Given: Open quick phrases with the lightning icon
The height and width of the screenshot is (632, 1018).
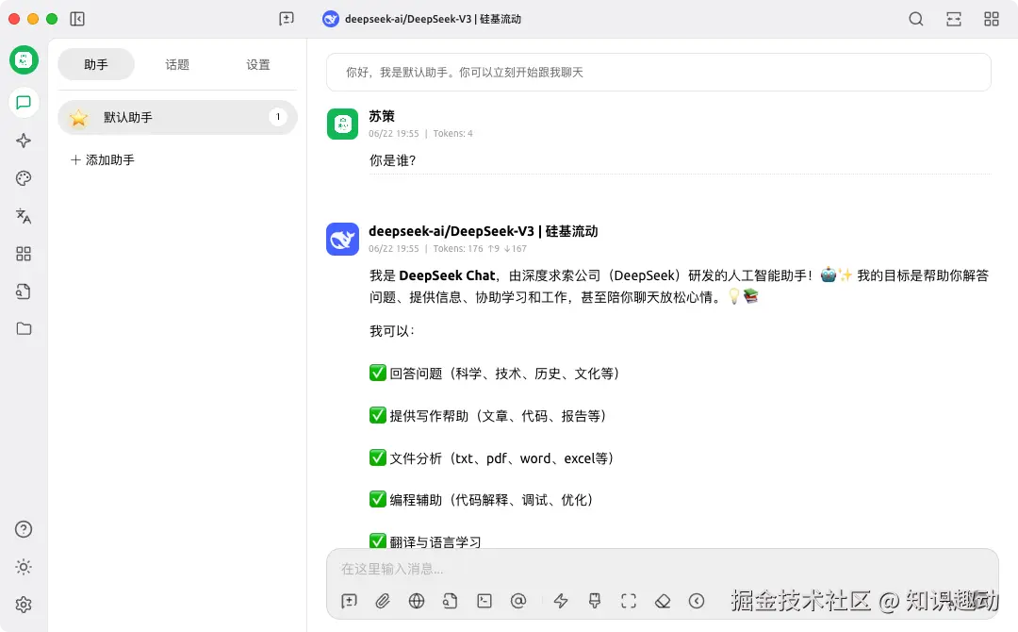Looking at the screenshot, I should tap(561, 601).
